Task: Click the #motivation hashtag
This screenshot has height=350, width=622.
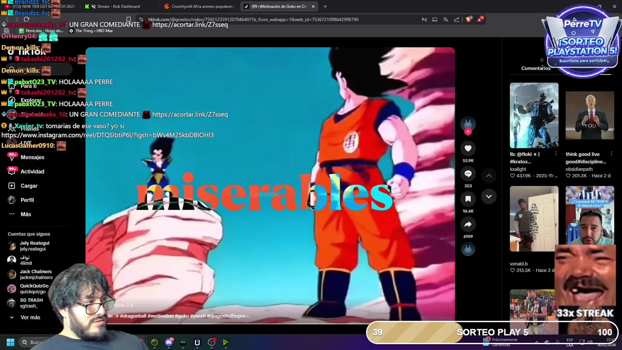Action: click(x=160, y=316)
